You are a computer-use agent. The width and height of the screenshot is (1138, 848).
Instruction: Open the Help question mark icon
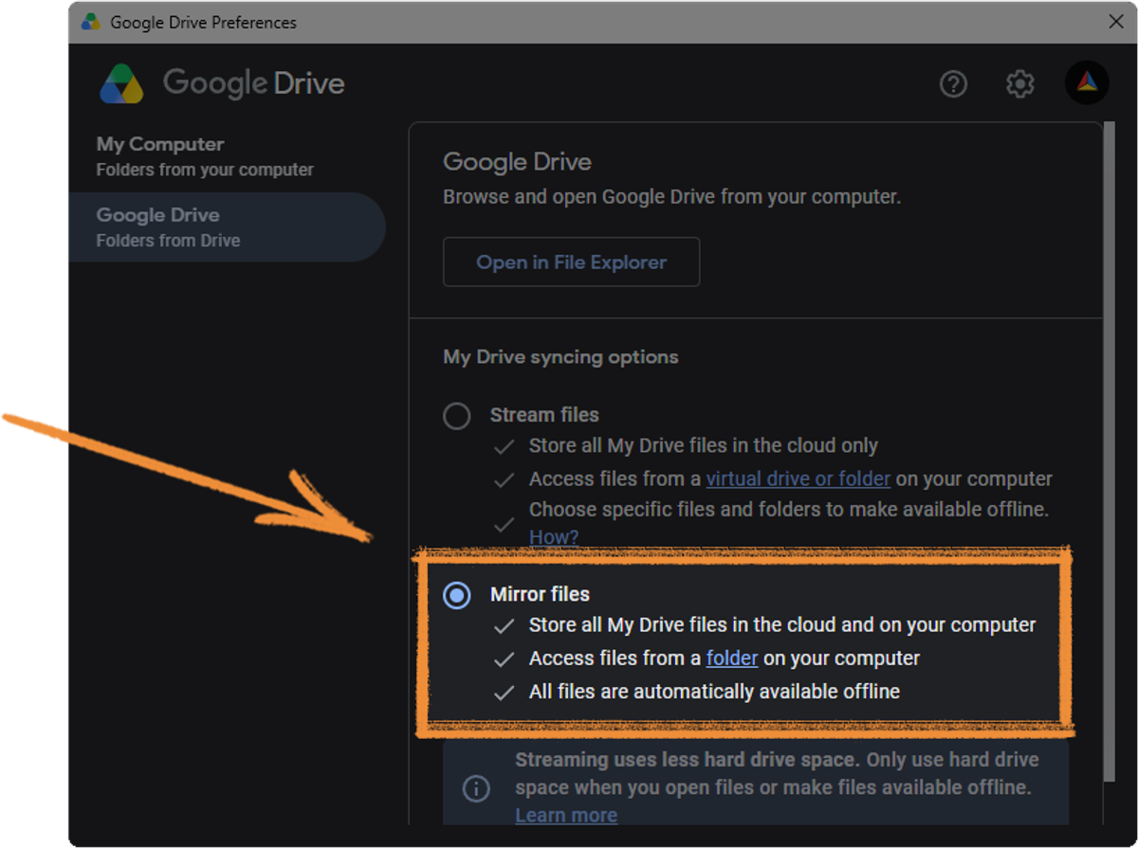953,84
